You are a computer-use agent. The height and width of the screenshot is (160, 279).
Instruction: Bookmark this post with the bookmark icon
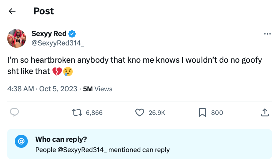[202, 113]
